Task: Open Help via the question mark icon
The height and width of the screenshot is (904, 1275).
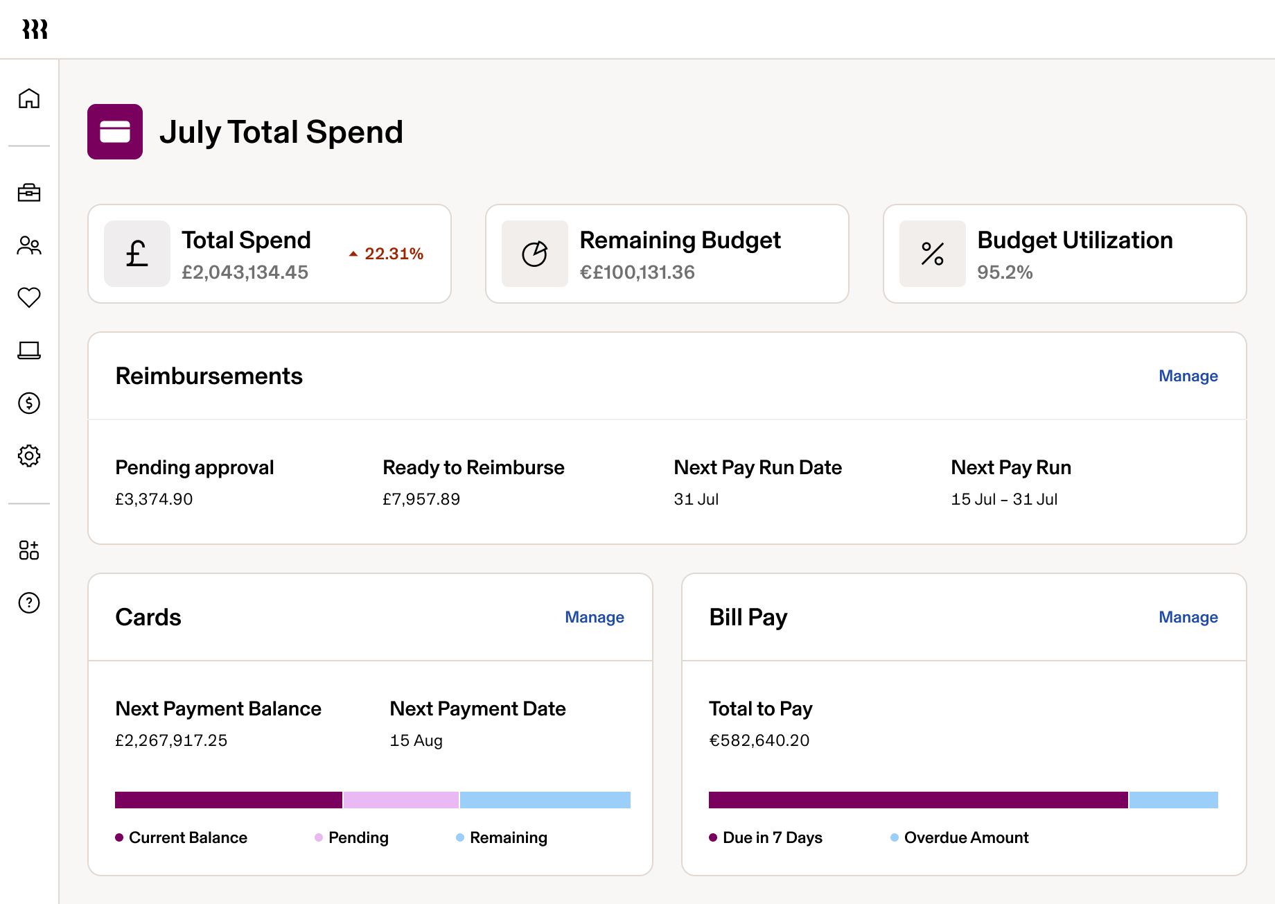Action: pos(29,603)
